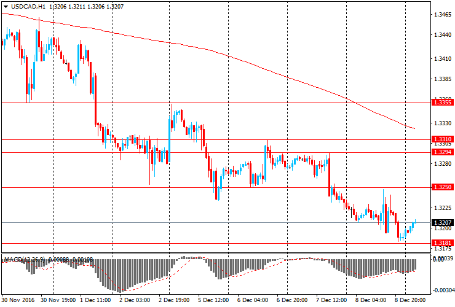Click the 1.3465 price axis label

click(x=443, y=14)
